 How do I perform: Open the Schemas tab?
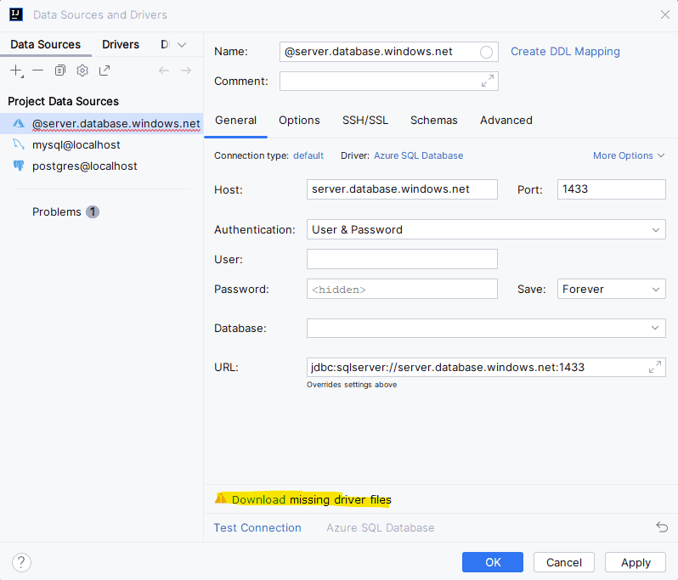coord(433,120)
